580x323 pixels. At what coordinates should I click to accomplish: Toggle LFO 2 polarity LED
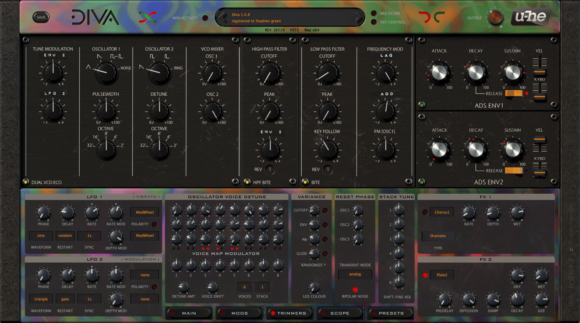pyautogui.click(x=154, y=287)
